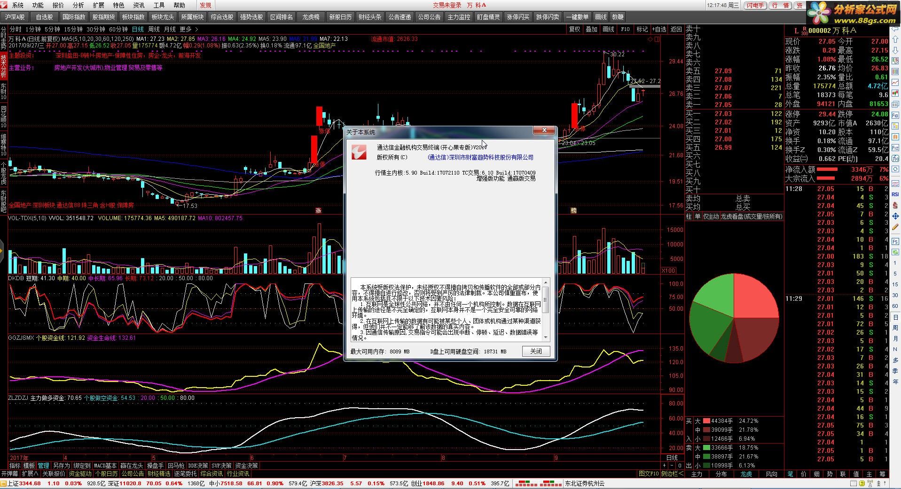Viewport: 901px width, 489px height.
Task: Click the dialog text scrollbar down arrow
Action: point(546,337)
